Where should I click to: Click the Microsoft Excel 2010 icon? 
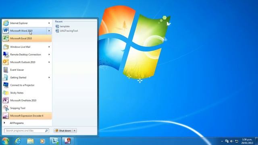pyautogui.click(x=6, y=38)
